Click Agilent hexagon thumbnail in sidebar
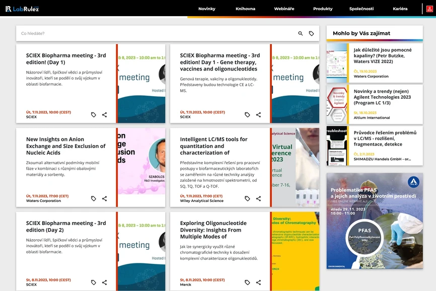Image resolution: width=436 pixels, height=291 pixels. [337, 104]
